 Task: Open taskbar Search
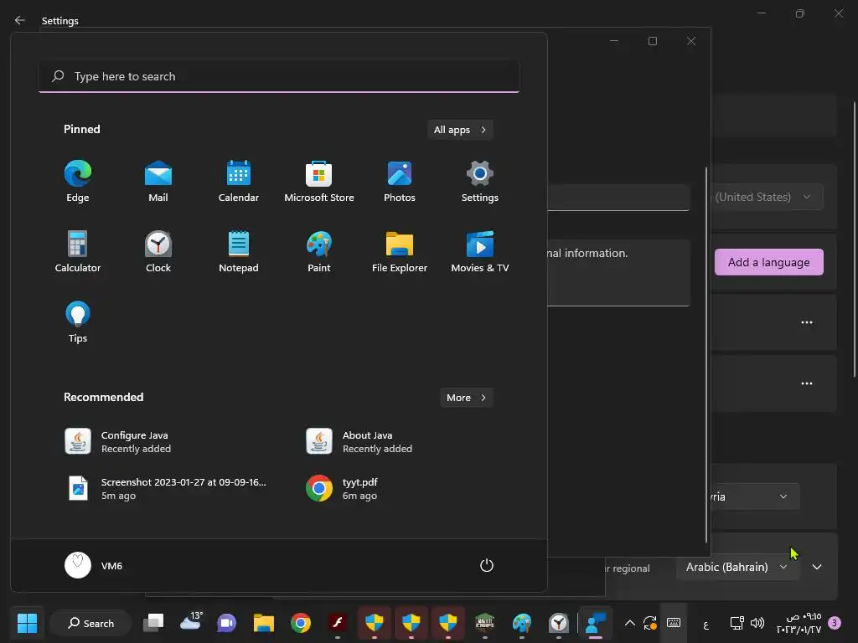pos(90,623)
